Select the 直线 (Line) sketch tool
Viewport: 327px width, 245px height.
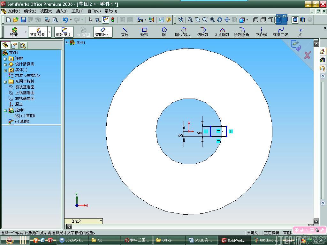point(125,32)
